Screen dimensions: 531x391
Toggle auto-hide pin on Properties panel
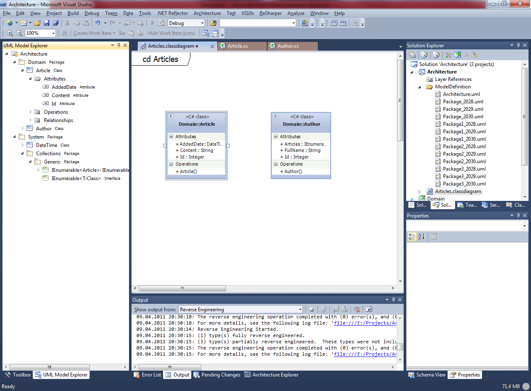518,215
